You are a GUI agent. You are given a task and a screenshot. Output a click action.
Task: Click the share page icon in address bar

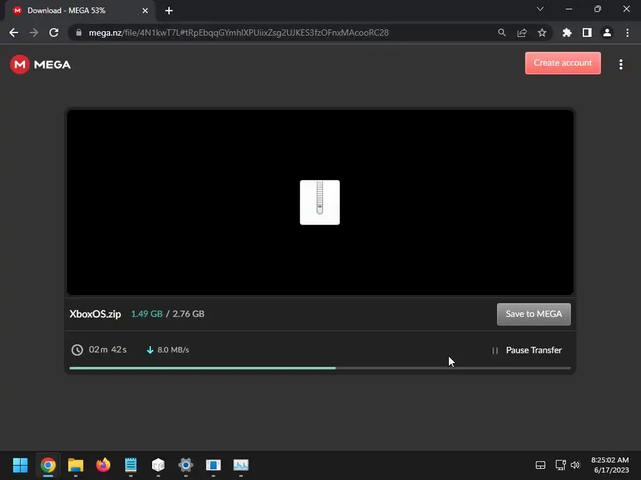click(x=521, y=32)
